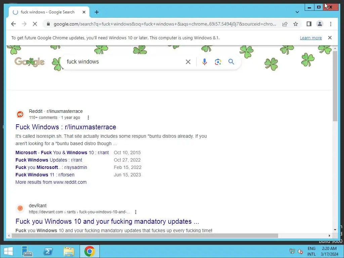Go back with the browser back arrow
This screenshot has height=258, width=344.
tap(13, 24)
